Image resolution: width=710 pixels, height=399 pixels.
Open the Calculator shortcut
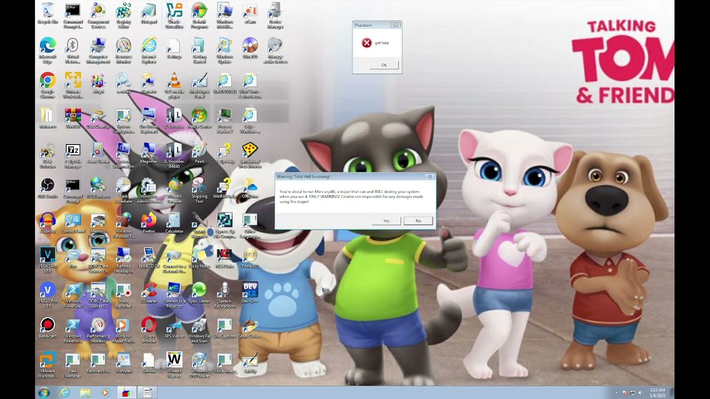(x=174, y=223)
